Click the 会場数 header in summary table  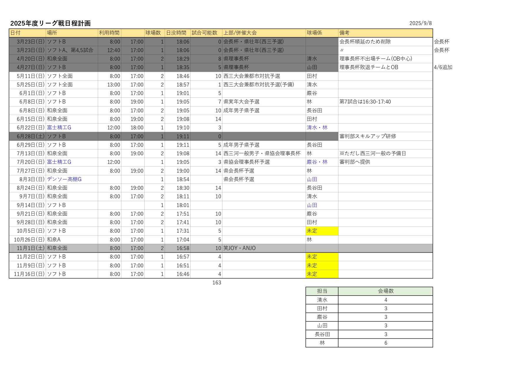pyautogui.click(x=386, y=291)
